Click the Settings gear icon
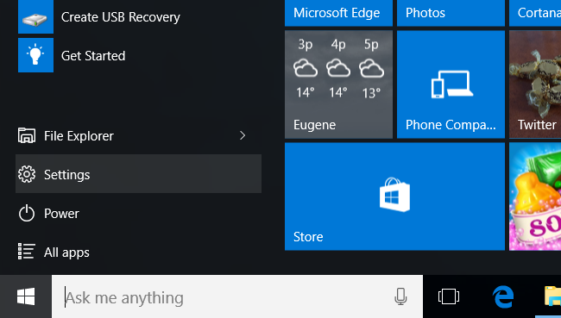This screenshot has width=561, height=318. pos(27,174)
